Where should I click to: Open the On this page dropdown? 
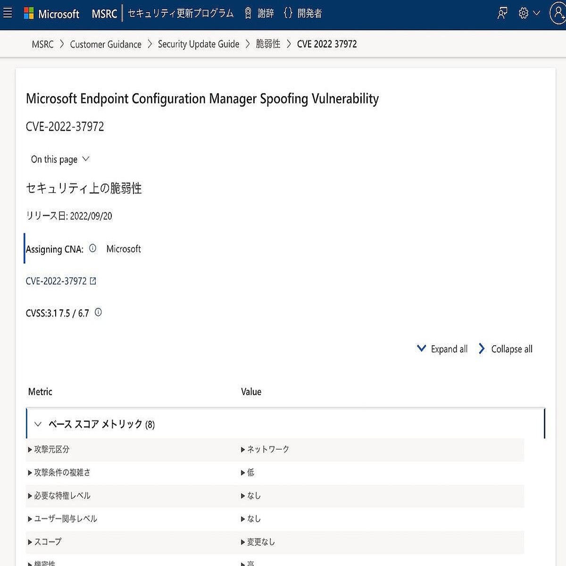59,159
